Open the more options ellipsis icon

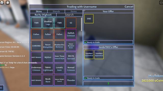click(x=161, y=3)
